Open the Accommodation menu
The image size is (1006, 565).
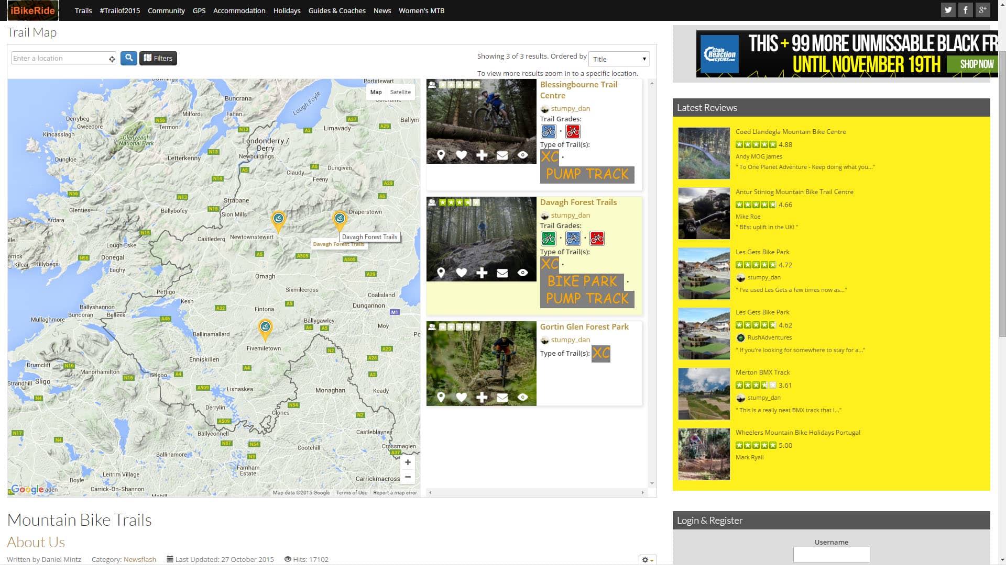(x=239, y=10)
